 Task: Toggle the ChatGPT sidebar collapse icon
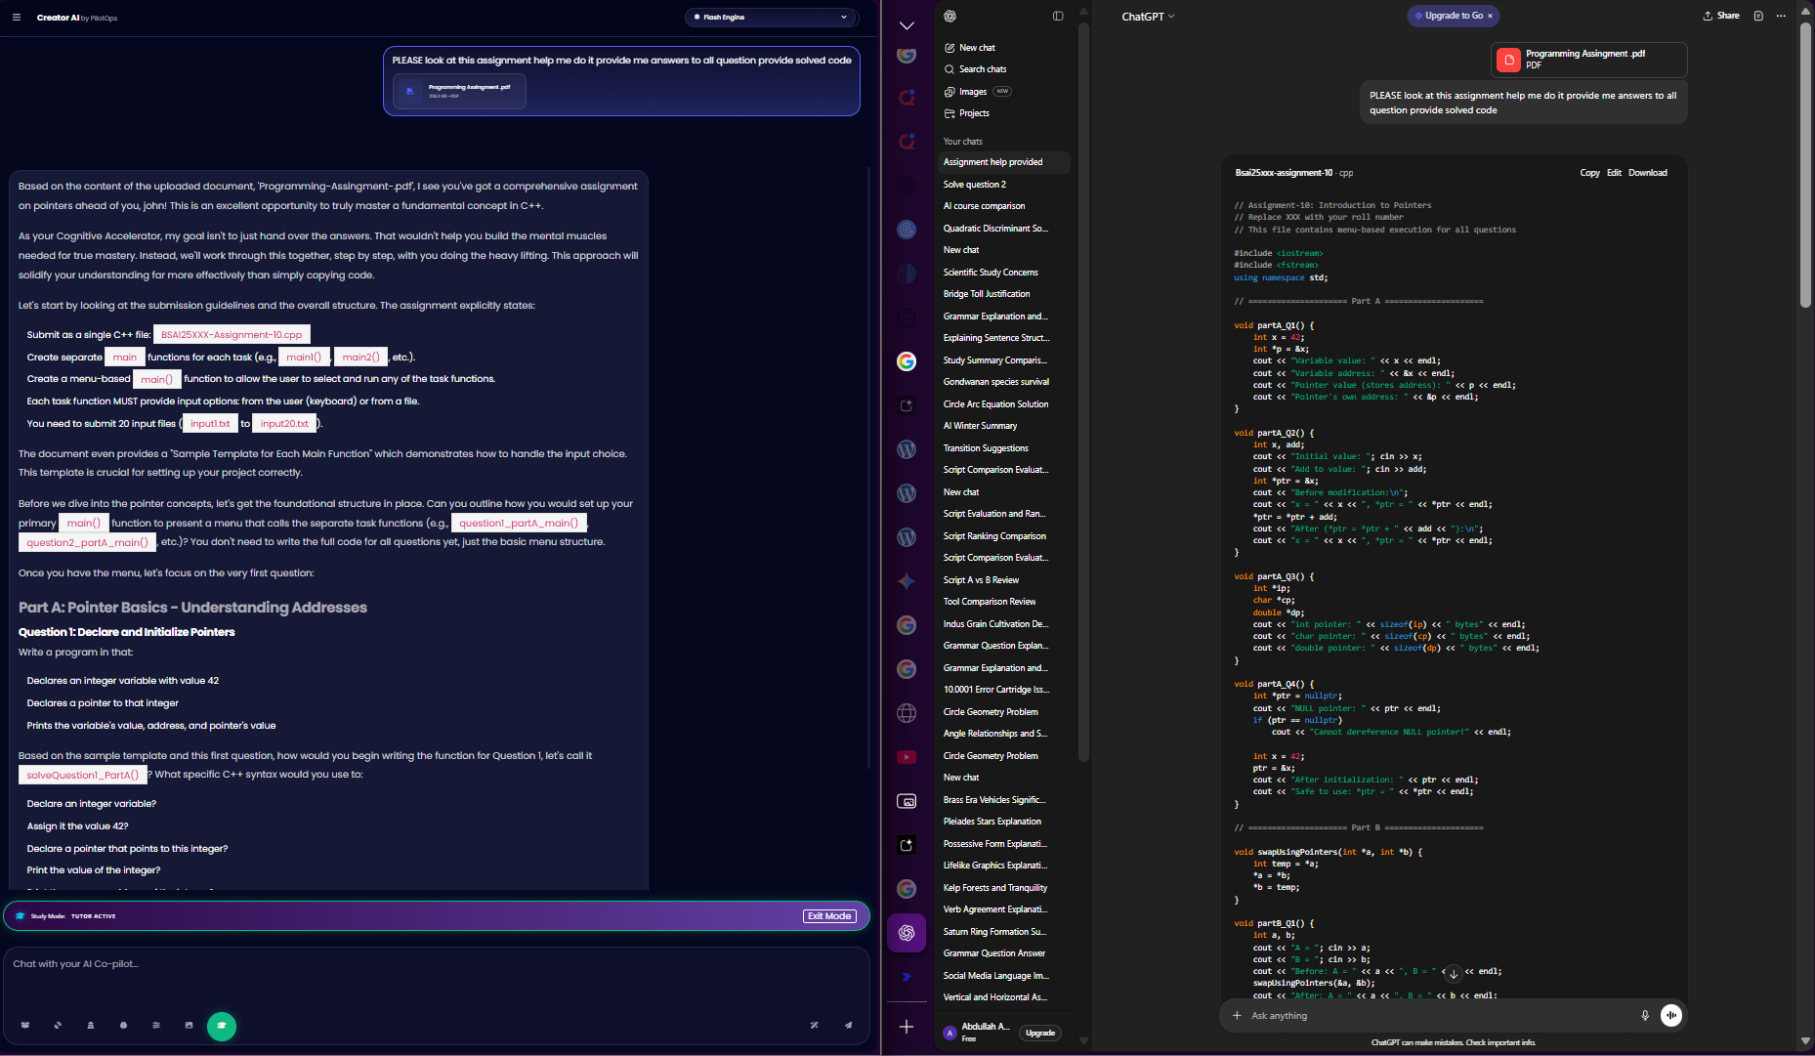(x=1058, y=17)
